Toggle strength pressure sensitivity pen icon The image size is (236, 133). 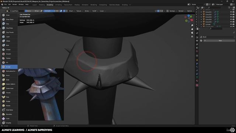[x=61, y=11]
